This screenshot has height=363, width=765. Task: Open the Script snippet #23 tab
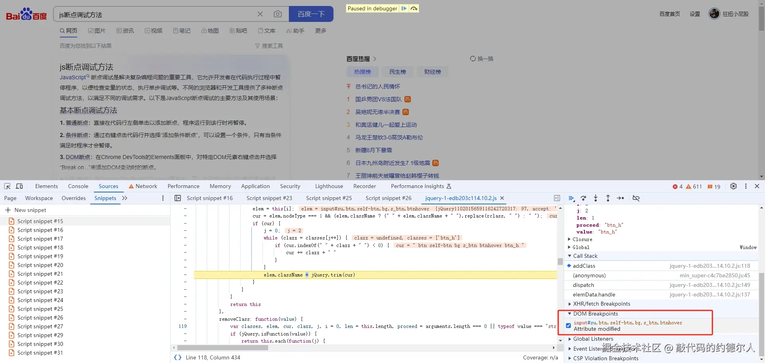(x=269, y=198)
